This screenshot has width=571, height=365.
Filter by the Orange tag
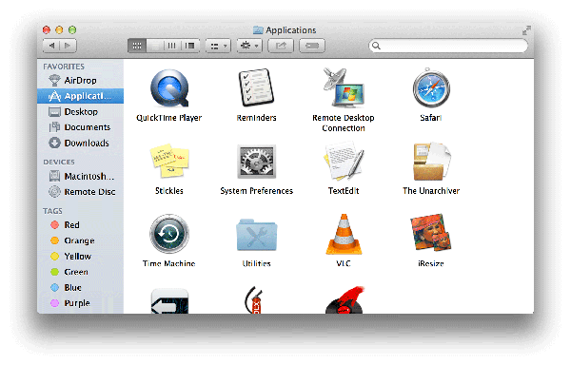[x=80, y=240]
